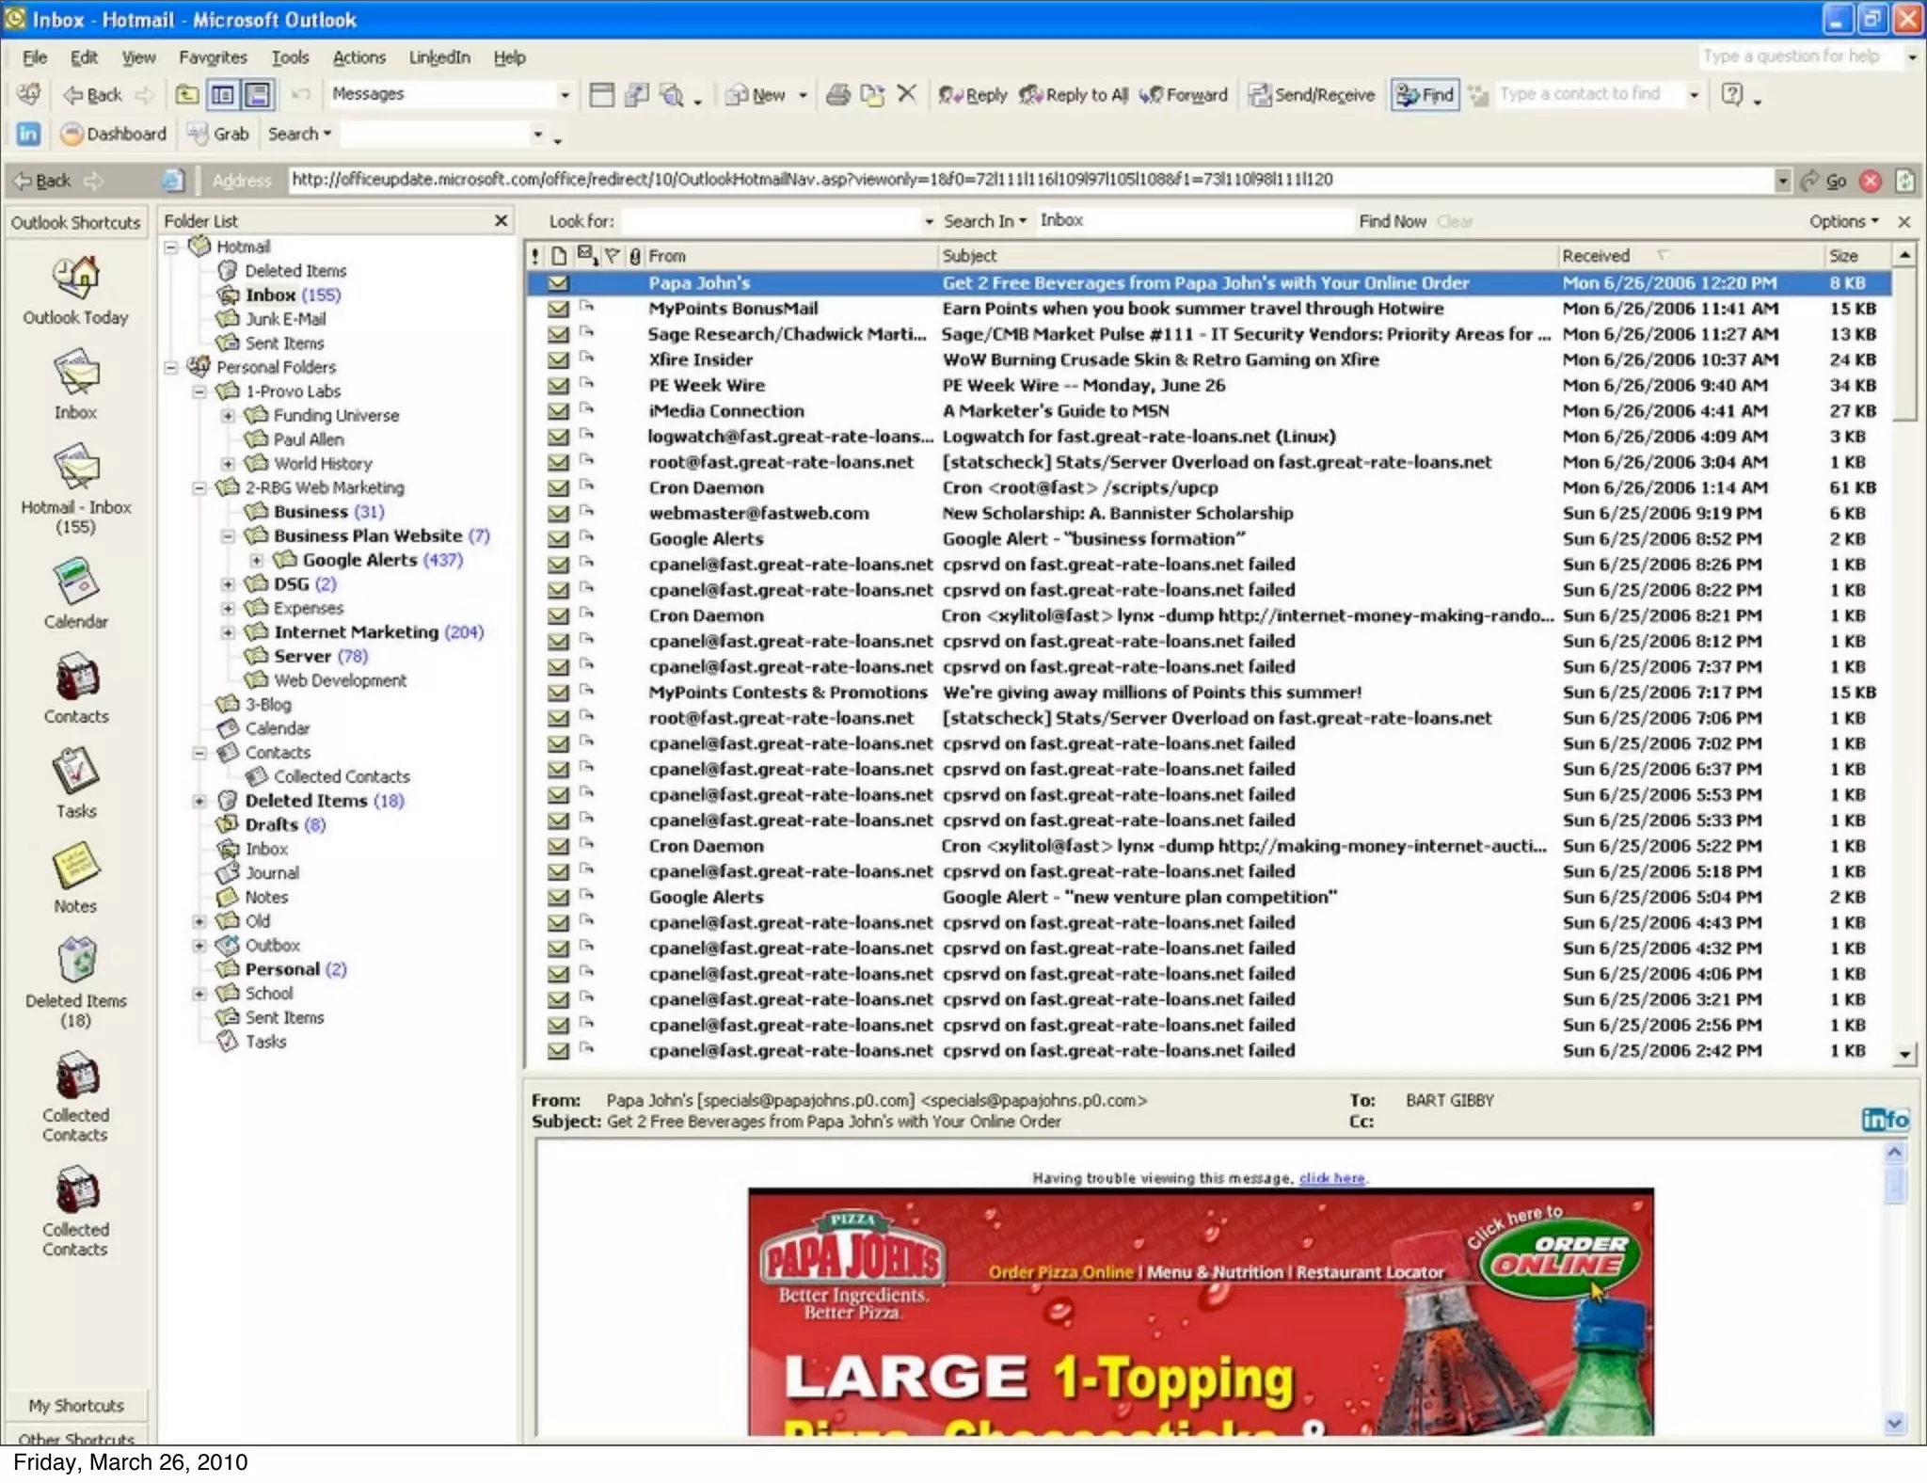Click the LinkedIn toolbar icon

coord(29,134)
